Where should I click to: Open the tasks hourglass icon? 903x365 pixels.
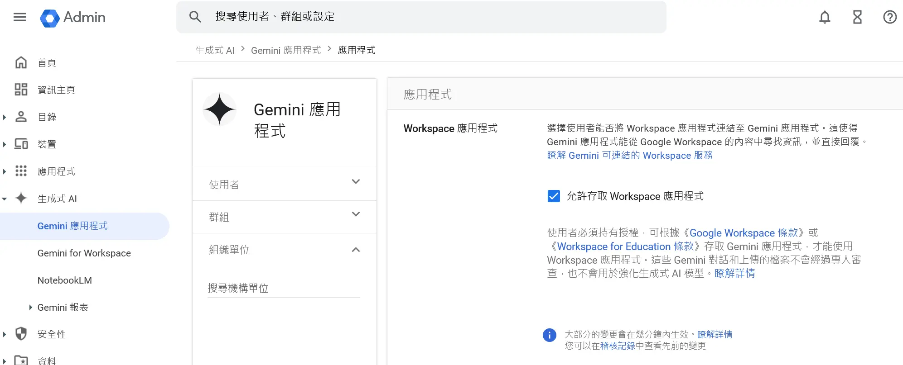(857, 17)
